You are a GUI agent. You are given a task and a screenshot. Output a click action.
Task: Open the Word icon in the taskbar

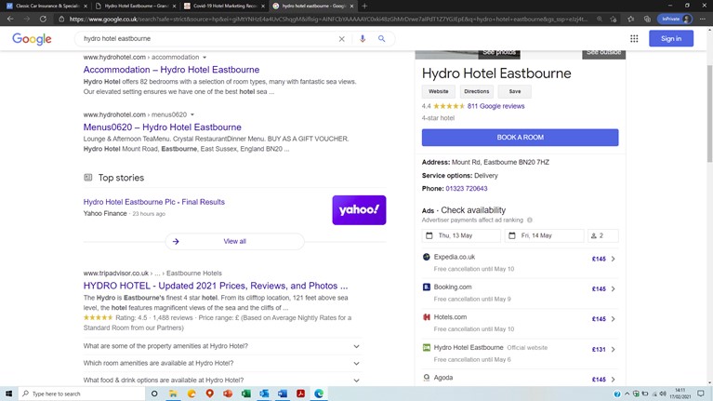point(283,394)
